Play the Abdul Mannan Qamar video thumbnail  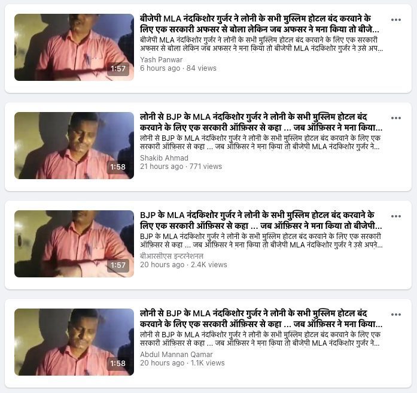tap(74, 342)
